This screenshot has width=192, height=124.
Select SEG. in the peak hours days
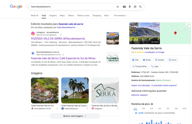click(135, 108)
